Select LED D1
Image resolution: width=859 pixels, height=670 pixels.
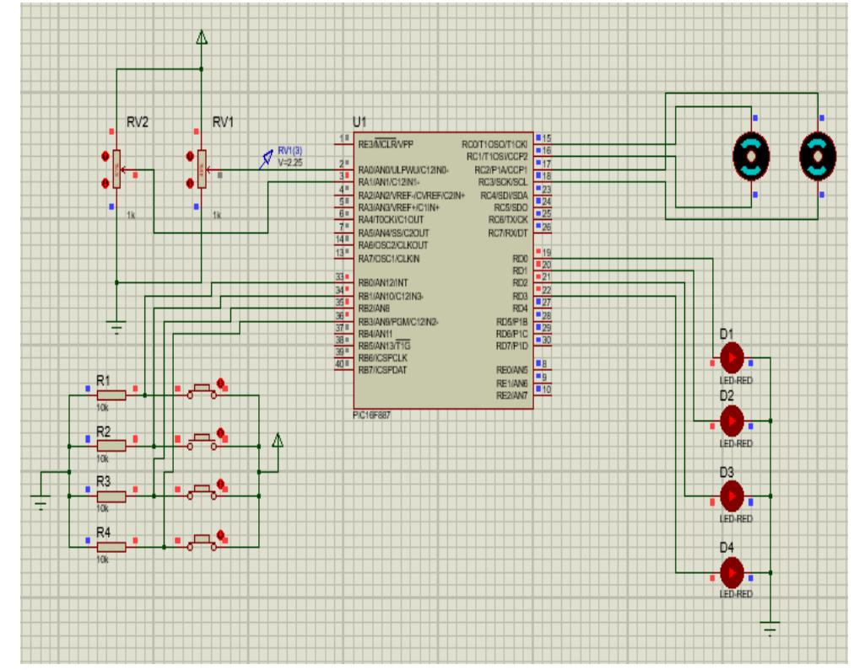point(732,357)
